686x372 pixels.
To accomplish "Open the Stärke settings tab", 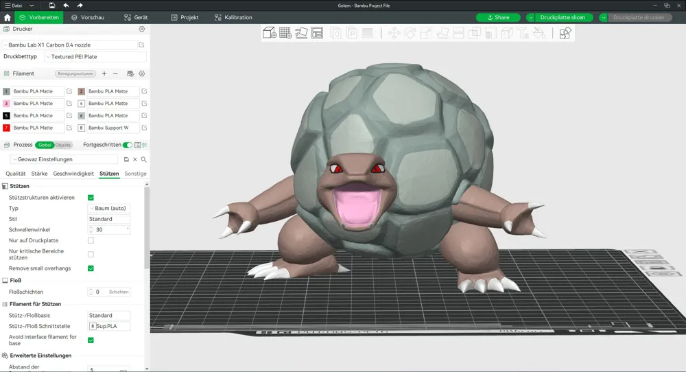I will pyautogui.click(x=39, y=174).
